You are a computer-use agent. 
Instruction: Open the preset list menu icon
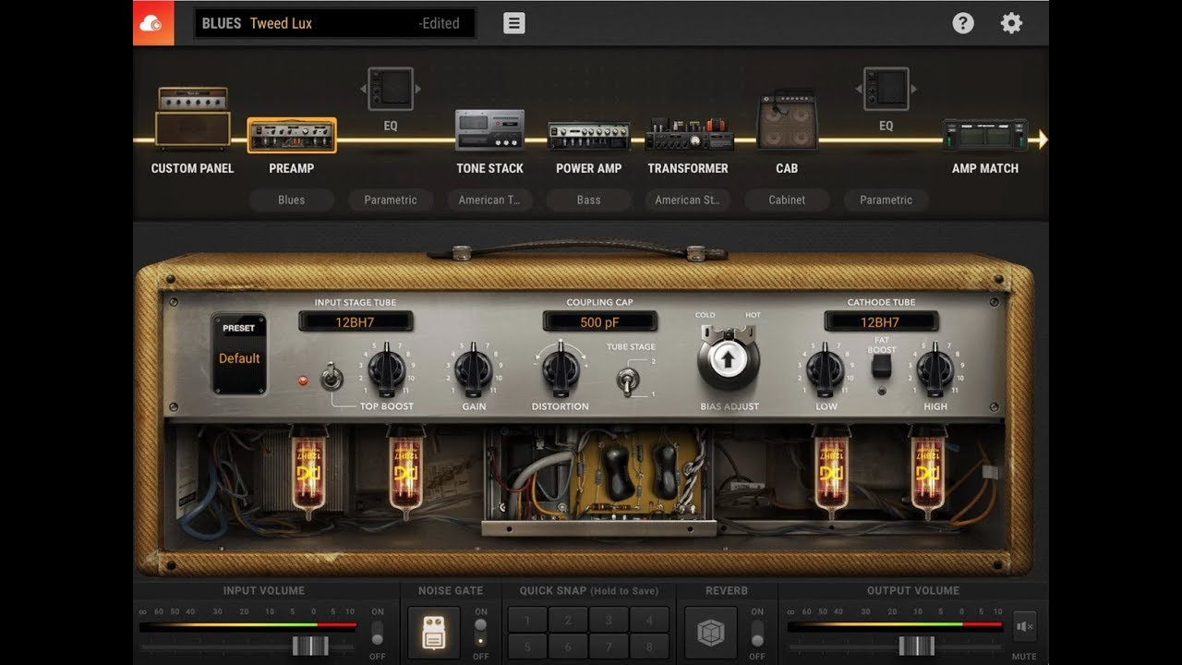[x=514, y=23]
